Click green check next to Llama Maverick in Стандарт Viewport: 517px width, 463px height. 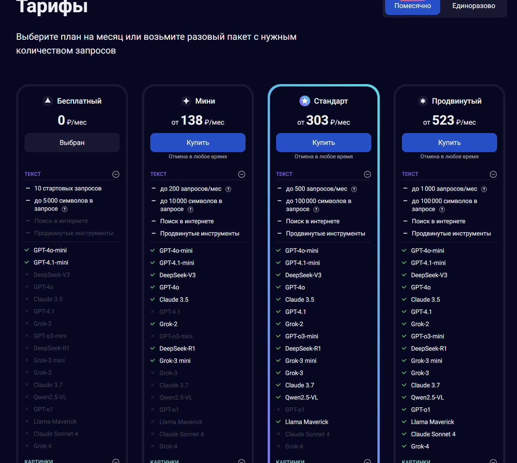click(278, 422)
